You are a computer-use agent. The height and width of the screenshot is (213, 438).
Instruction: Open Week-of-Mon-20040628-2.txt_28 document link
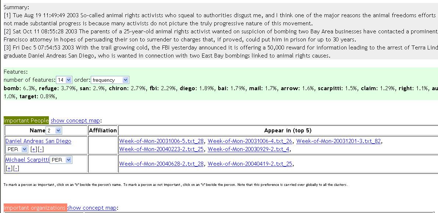pyautogui.click(x=161, y=164)
